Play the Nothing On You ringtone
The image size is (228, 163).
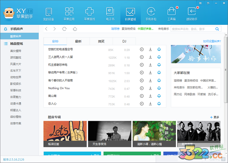(142, 88)
